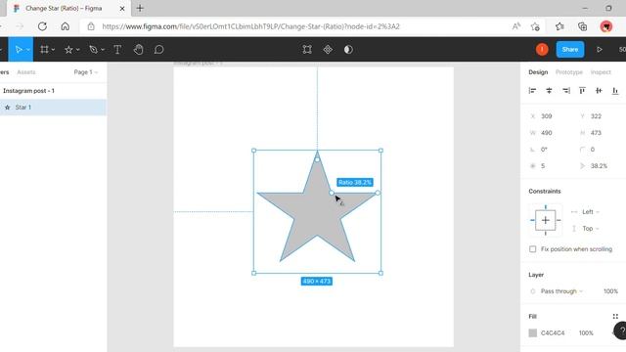
Task: Click the layer opacity 100% field
Action: (610, 291)
